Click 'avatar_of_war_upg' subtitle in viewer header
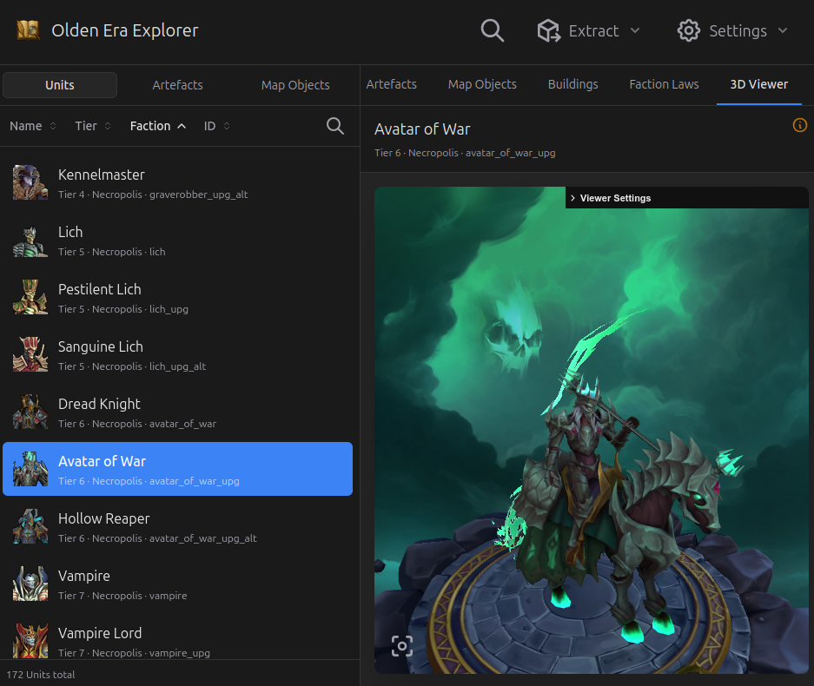 510,153
